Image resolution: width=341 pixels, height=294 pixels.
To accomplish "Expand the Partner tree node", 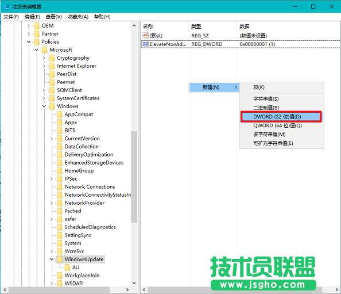I will pos(29,34).
